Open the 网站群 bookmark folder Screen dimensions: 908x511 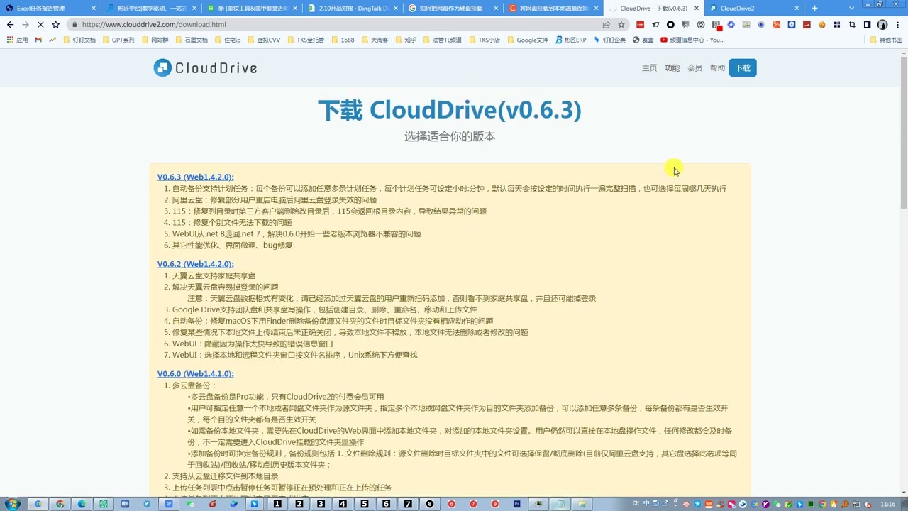155,40
